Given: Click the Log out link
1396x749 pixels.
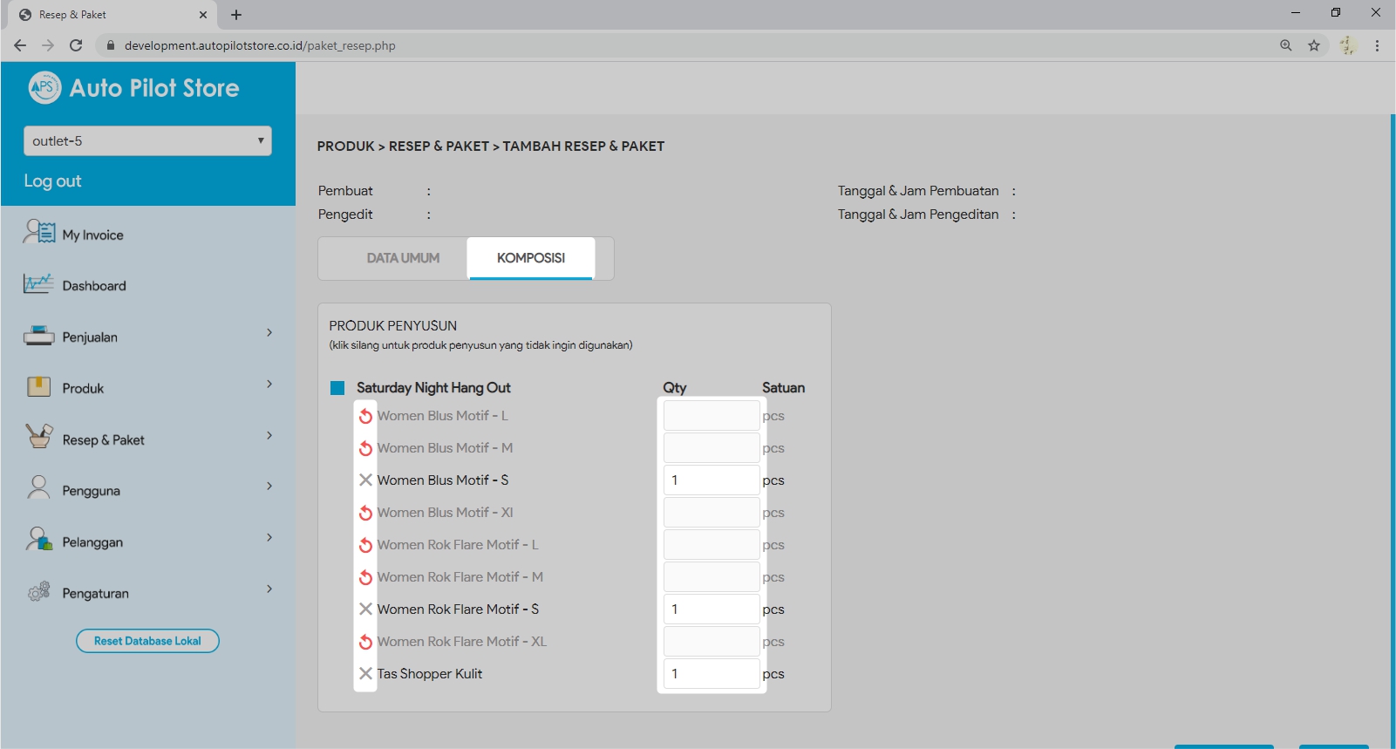Looking at the screenshot, I should pos(52,181).
